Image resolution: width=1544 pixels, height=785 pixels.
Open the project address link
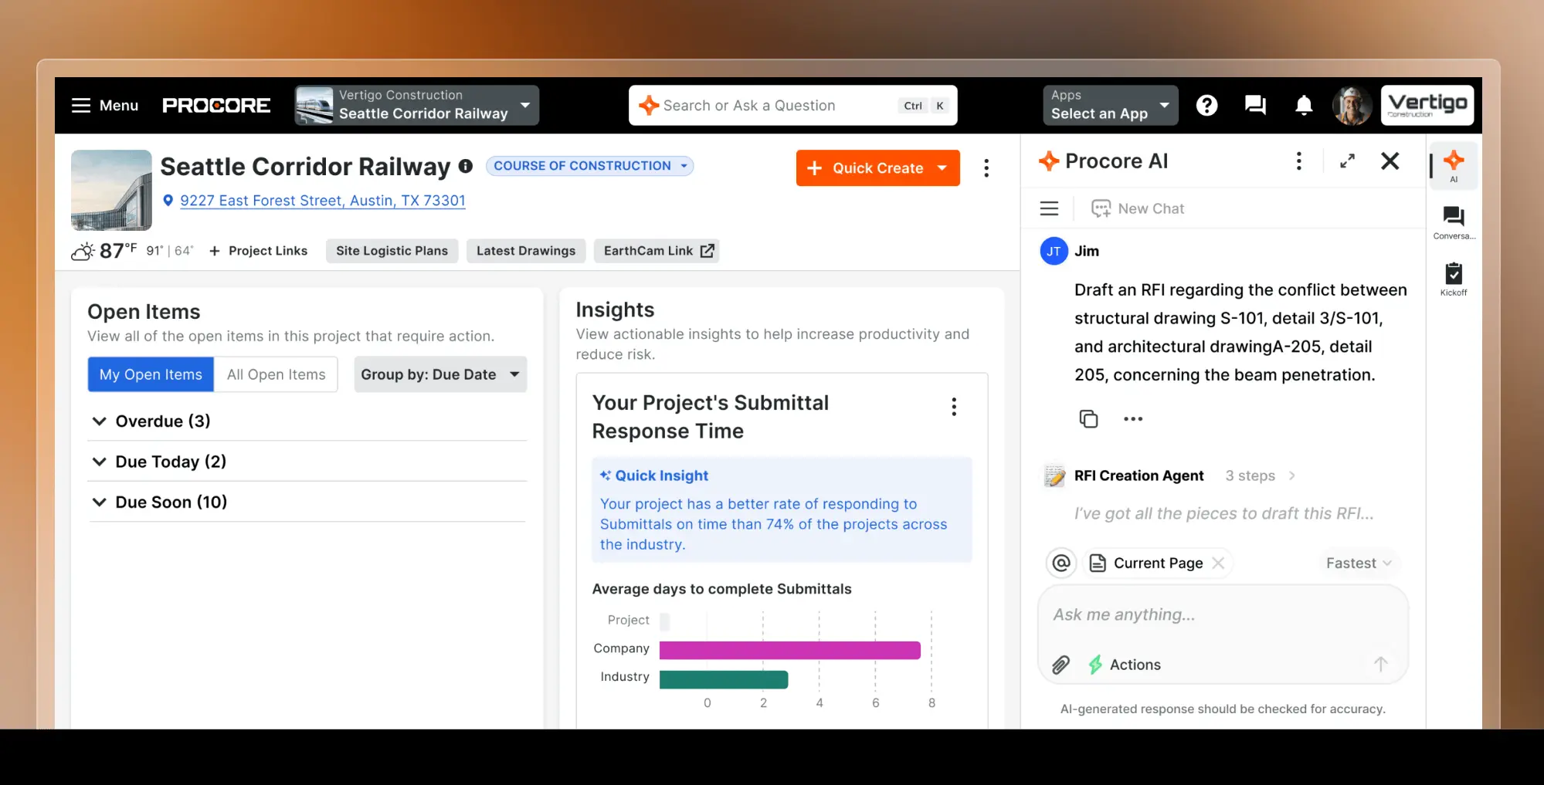point(323,201)
